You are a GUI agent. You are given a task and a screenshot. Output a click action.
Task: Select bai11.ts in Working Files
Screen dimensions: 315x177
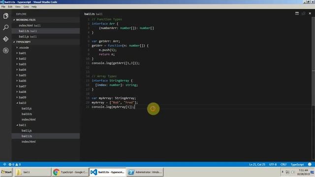46,31
